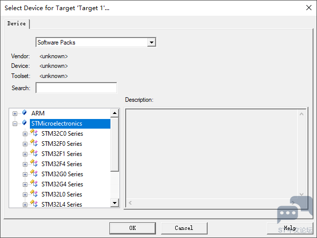Click the ARM vendor icon
Image resolution: width=317 pixels, height=238 pixels.
tap(24, 112)
